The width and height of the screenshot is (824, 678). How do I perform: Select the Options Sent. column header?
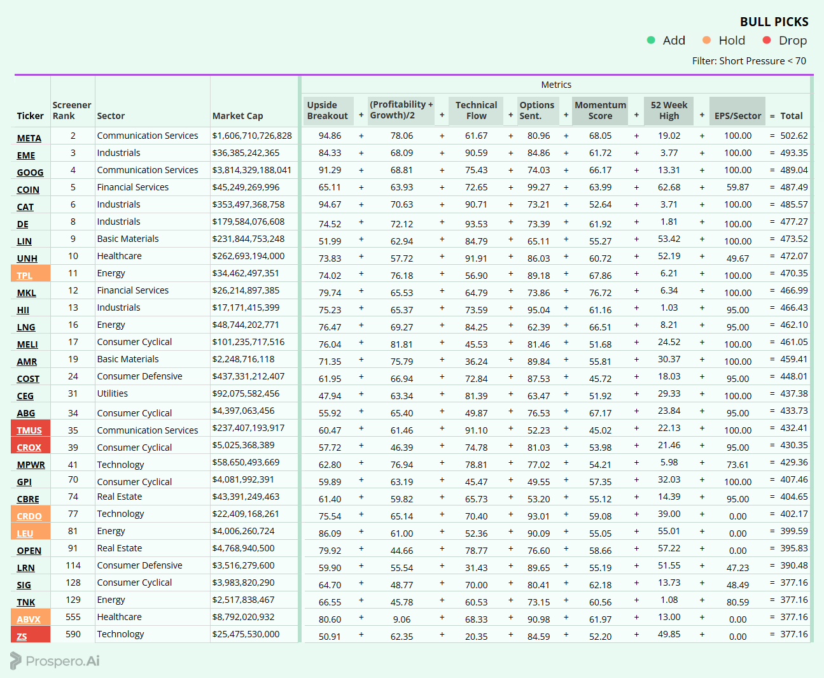point(536,111)
